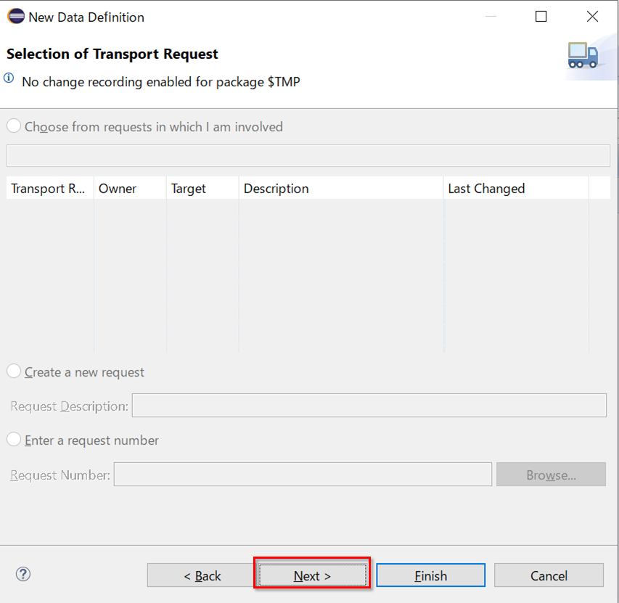The width and height of the screenshot is (619, 603).
Task: Open the transport request filter field
Action: coord(308,155)
